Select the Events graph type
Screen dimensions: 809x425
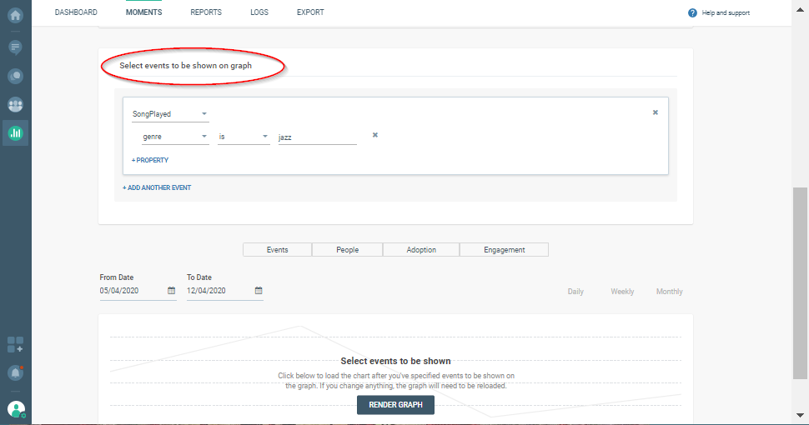click(277, 250)
